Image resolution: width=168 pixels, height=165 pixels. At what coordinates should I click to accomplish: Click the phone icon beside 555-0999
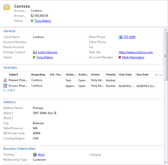click(121, 37)
